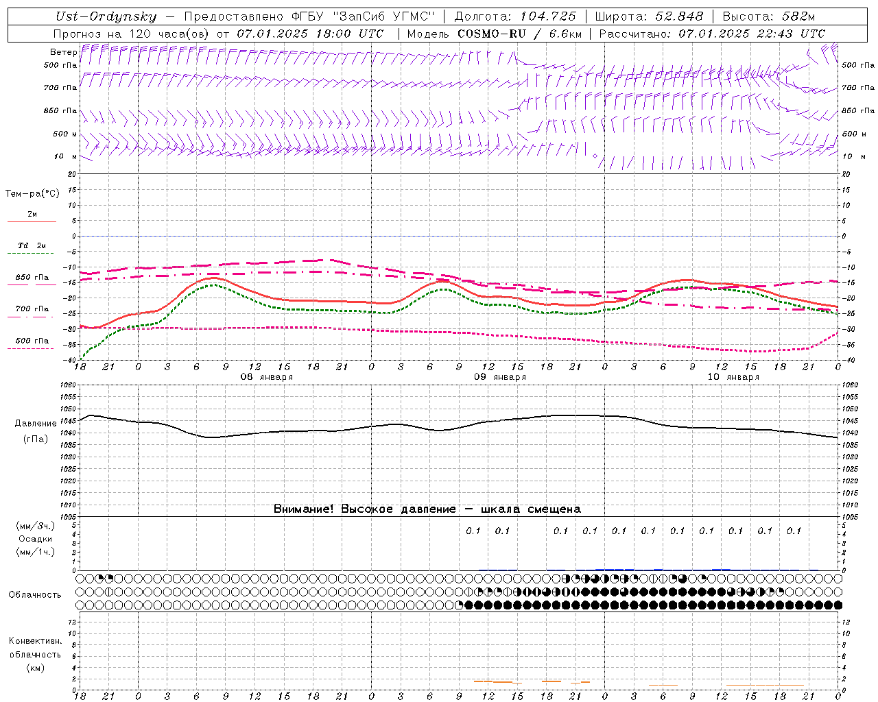The height and width of the screenshot is (702, 878).
Task: Click the '(мм/3ч.)' unit label
Action: [x=36, y=526]
